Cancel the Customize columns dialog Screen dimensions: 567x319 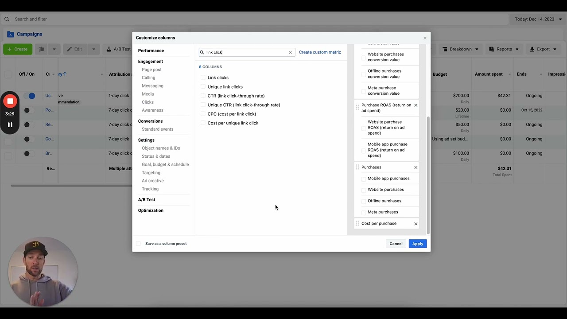[x=396, y=244]
